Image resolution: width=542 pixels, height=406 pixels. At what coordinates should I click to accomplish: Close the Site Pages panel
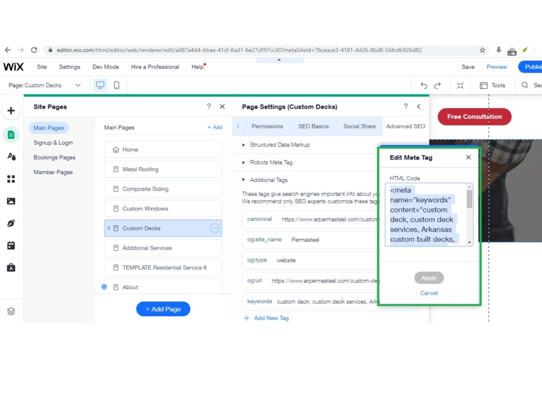pyautogui.click(x=222, y=106)
